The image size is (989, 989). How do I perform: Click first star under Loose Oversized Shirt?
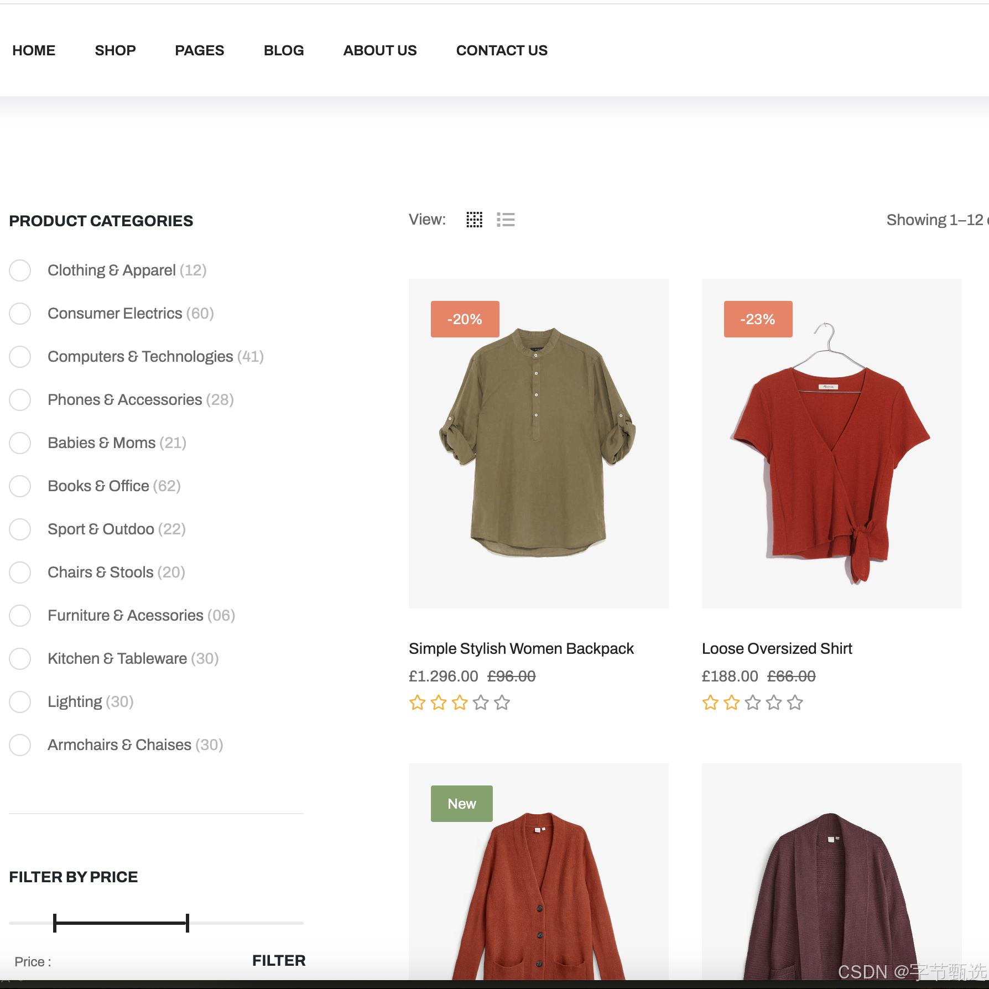tap(710, 702)
